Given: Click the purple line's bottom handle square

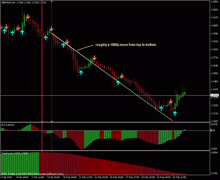Looking at the screenshot, I should pyautogui.click(x=52, y=121).
